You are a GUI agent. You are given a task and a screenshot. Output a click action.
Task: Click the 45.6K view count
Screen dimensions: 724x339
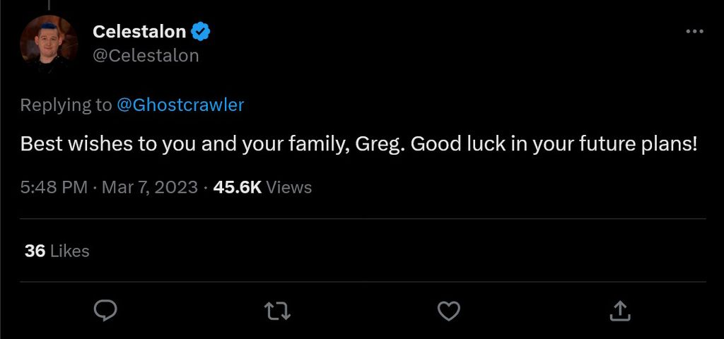coord(238,187)
